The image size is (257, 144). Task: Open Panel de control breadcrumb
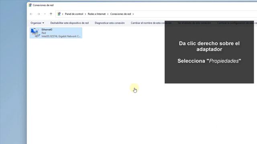click(74, 14)
